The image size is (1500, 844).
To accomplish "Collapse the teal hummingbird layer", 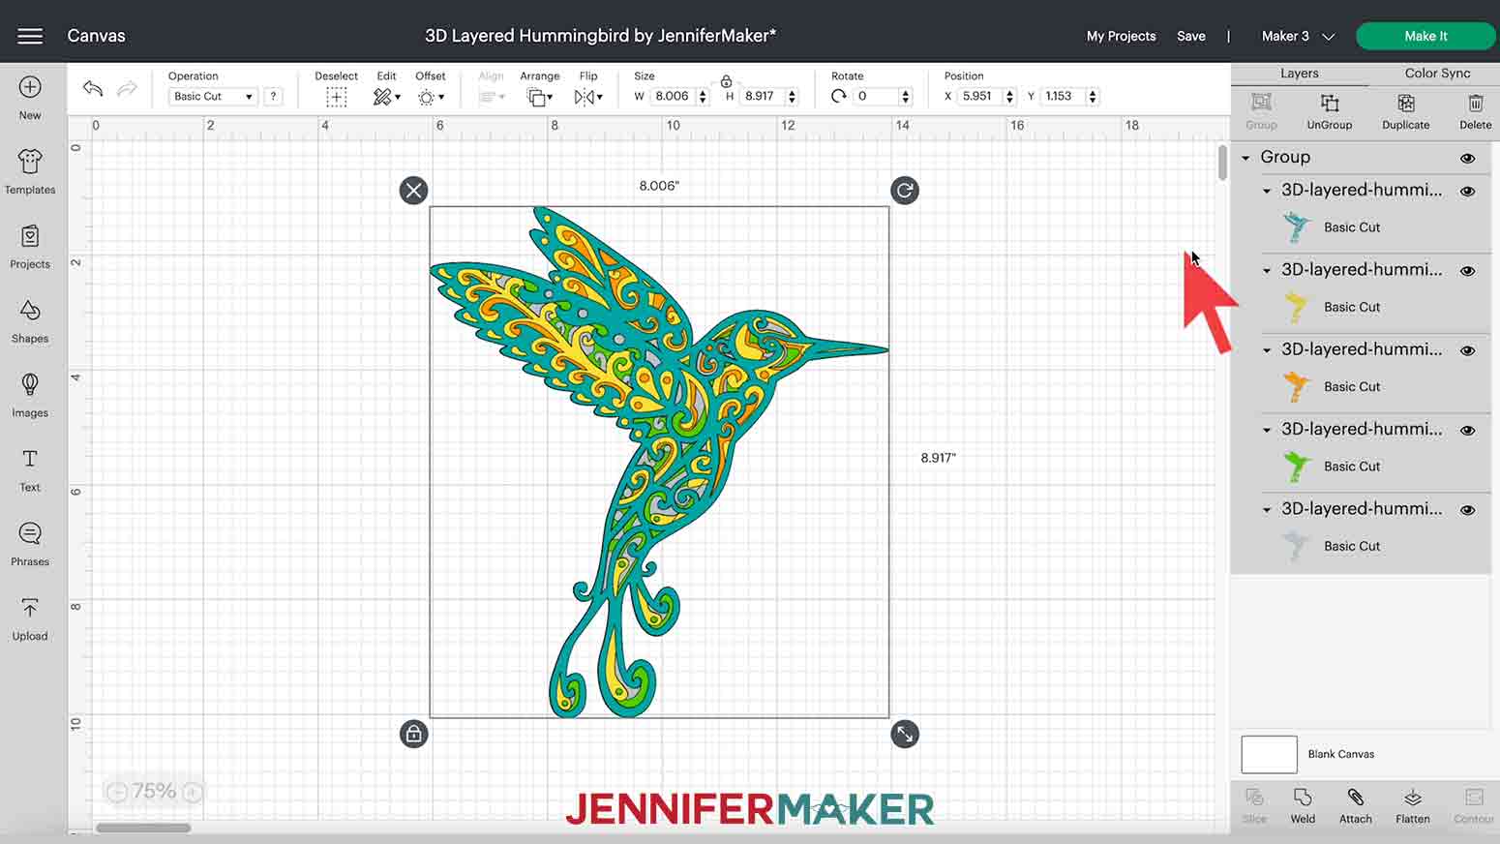I will (x=1267, y=191).
